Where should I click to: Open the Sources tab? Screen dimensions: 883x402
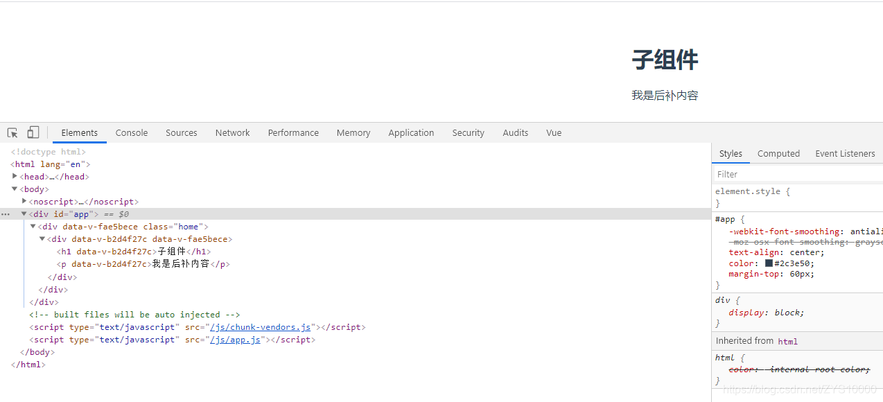coord(182,132)
